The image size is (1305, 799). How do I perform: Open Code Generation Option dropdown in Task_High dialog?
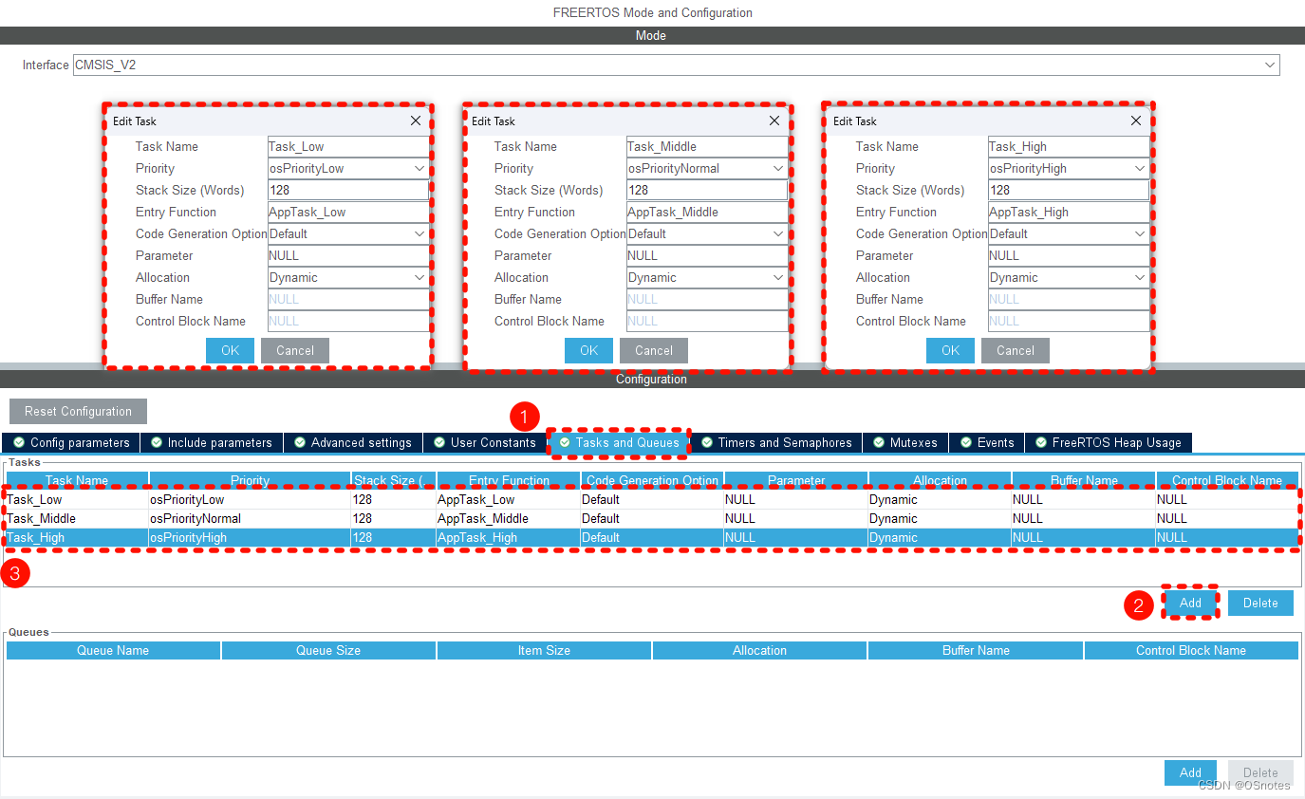point(1069,233)
